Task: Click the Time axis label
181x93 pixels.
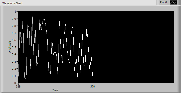Action: point(55,90)
